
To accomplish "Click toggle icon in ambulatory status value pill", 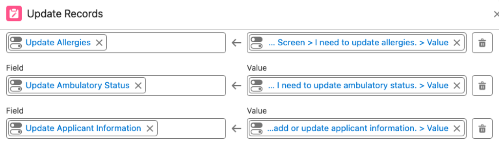I will pyautogui.click(x=257, y=85).
